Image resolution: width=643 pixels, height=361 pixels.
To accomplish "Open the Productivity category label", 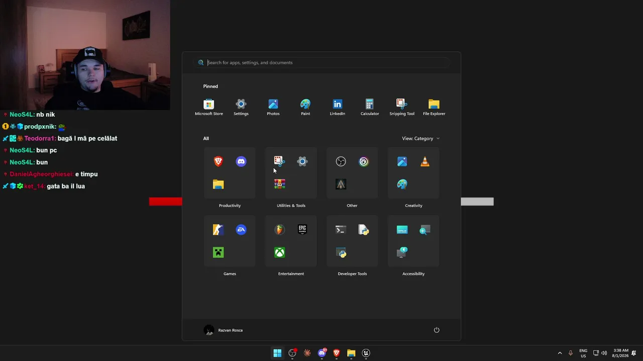I will 230,206.
